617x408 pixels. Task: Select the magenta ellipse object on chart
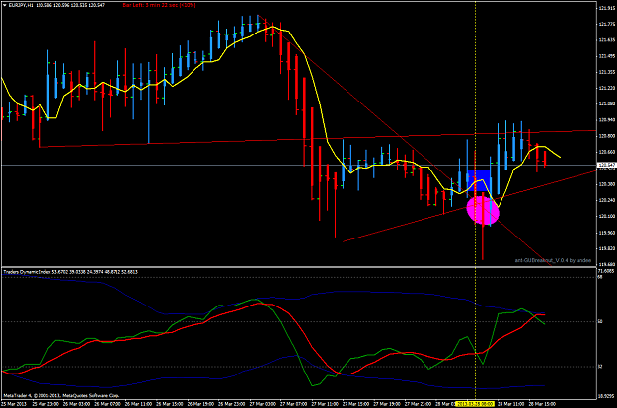(x=483, y=211)
